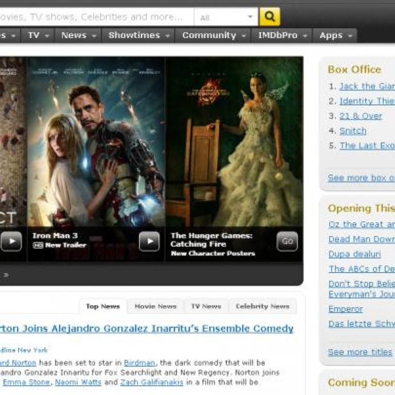Click the Iron Man 3 title text
395x395 pixels.
55,236
